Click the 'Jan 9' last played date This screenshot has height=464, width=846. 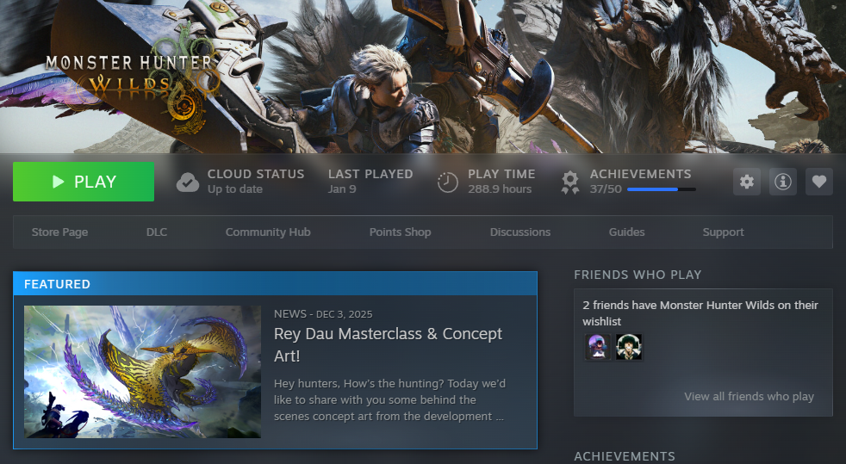tap(342, 189)
